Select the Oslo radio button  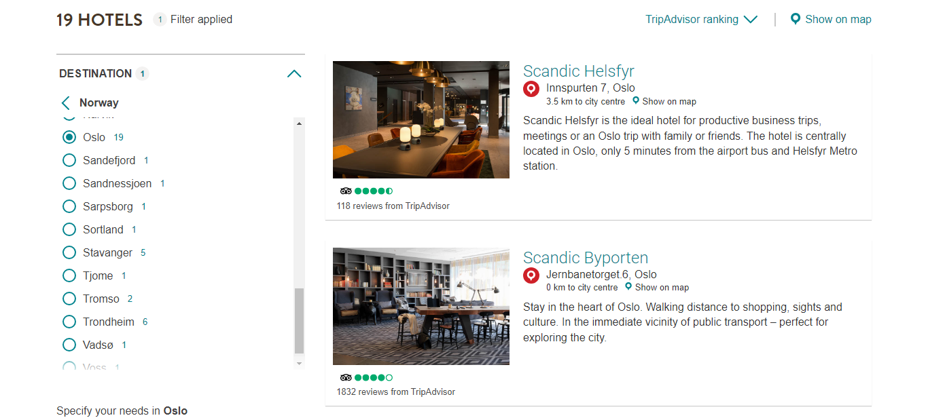[x=69, y=137]
